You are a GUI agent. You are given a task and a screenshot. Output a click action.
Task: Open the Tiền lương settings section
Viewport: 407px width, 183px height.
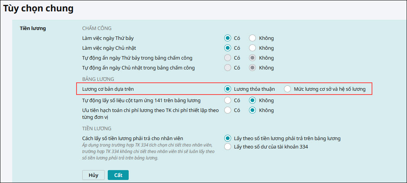(33, 28)
